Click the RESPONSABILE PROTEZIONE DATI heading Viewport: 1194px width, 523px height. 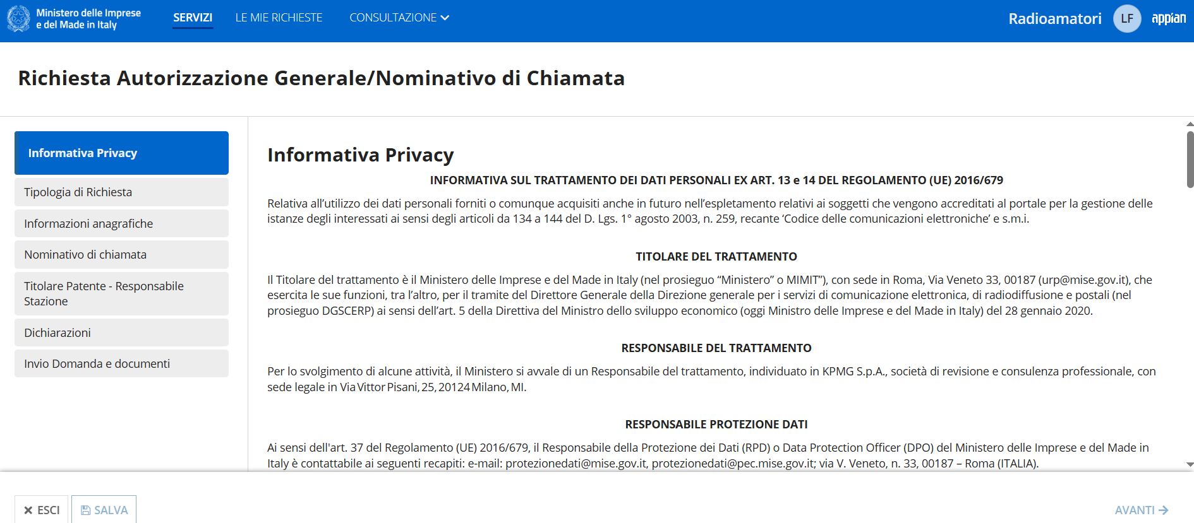716,425
